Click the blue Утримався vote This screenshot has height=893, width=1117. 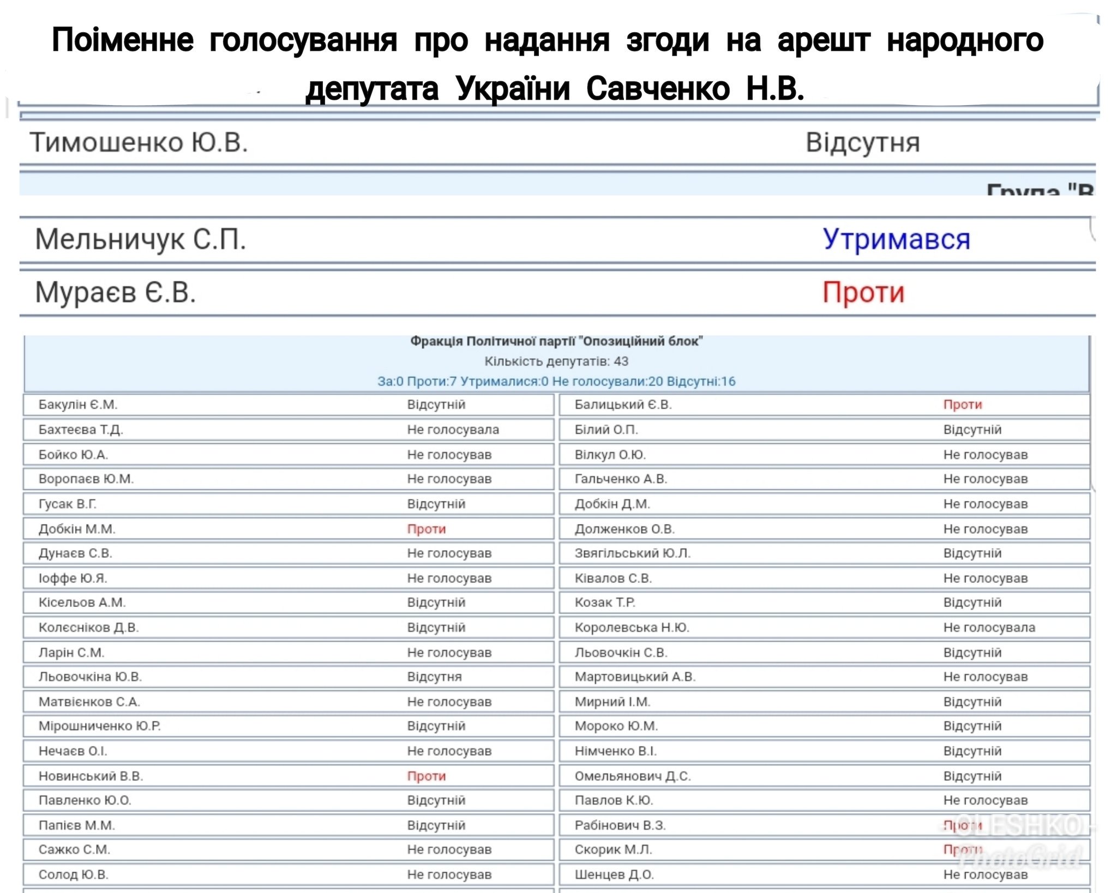click(896, 239)
